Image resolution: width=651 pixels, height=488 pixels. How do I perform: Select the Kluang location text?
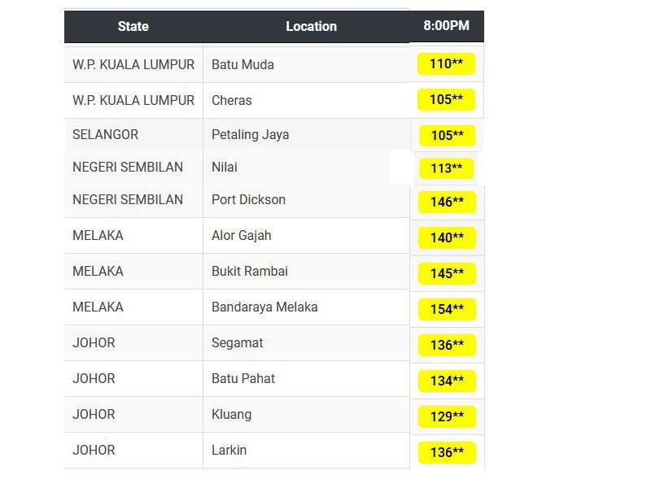[231, 415]
